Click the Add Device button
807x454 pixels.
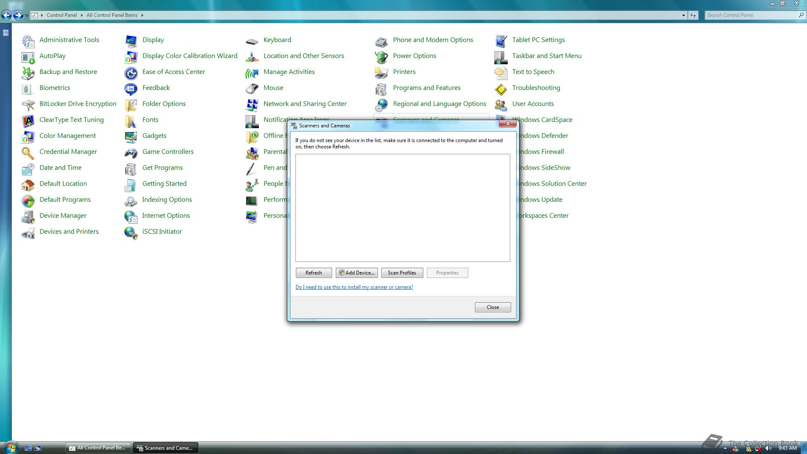[x=356, y=273]
